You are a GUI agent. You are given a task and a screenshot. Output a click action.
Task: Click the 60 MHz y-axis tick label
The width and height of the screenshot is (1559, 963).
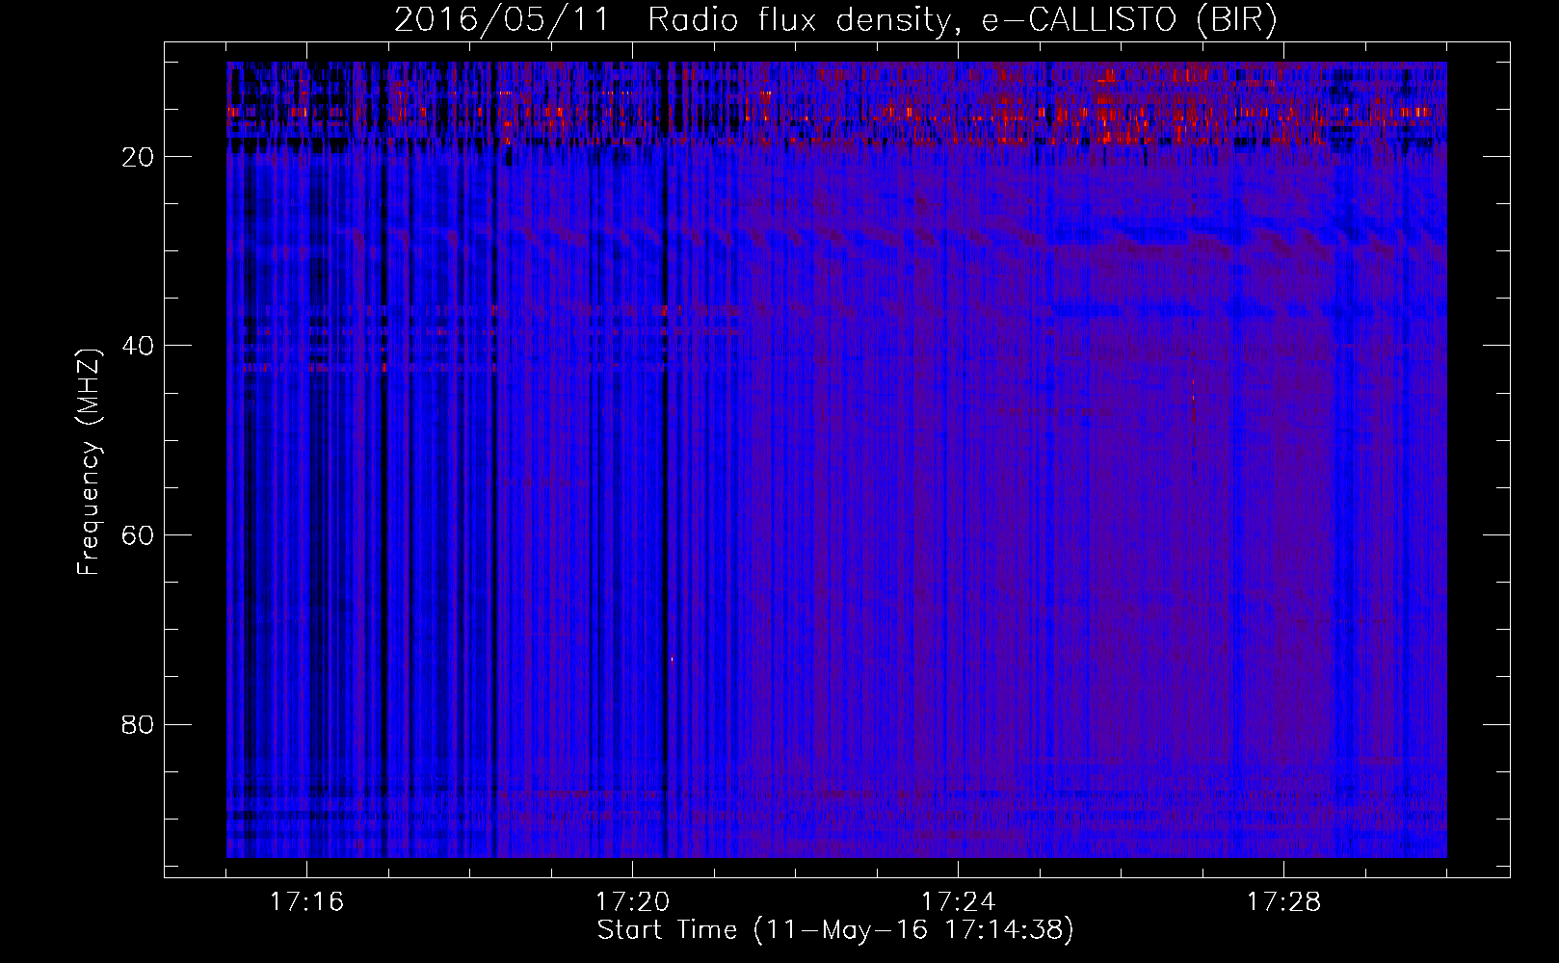(x=138, y=535)
